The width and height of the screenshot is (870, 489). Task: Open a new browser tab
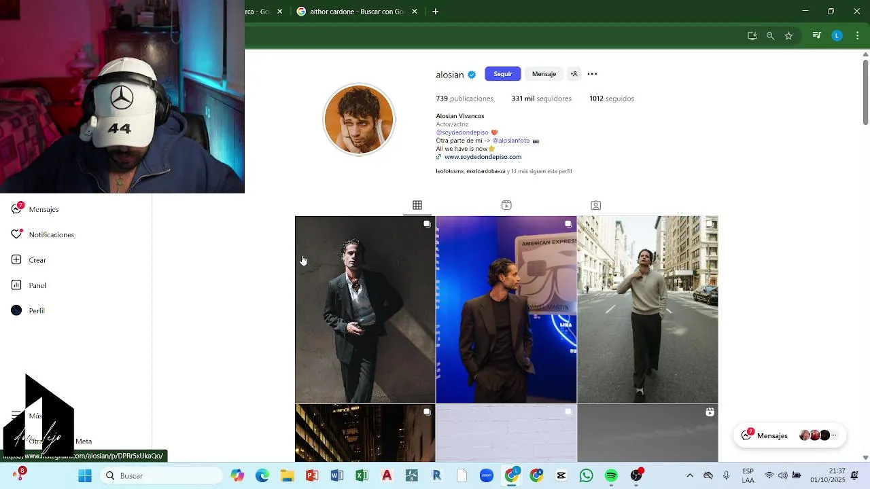(436, 12)
